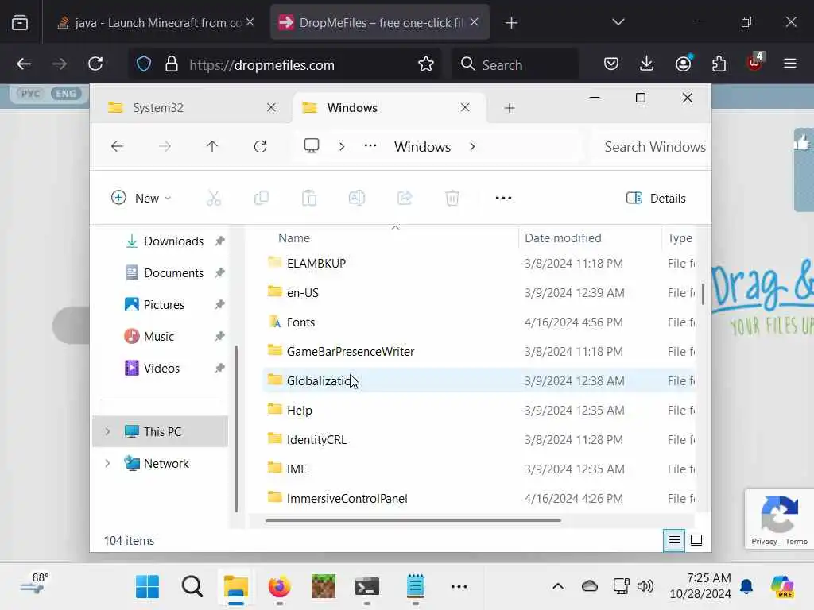
Task: Open Minecraft from the taskbar
Action: pyautogui.click(x=323, y=587)
